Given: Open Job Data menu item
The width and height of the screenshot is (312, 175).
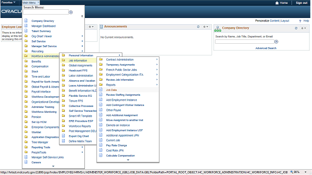Looking at the screenshot, I should click(111, 90).
